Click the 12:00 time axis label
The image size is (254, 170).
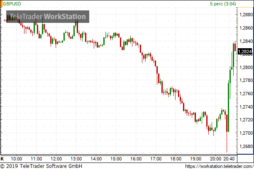tap(56, 159)
